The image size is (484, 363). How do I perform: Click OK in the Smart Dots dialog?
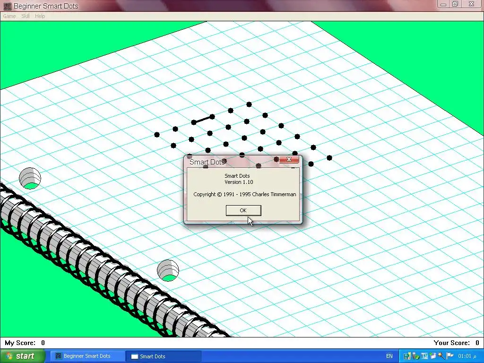(243, 210)
